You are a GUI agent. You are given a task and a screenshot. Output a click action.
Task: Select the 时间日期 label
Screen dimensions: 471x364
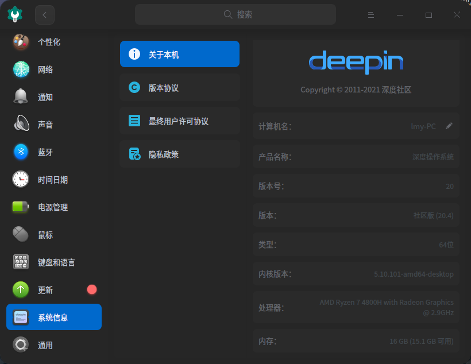pyautogui.click(x=53, y=180)
